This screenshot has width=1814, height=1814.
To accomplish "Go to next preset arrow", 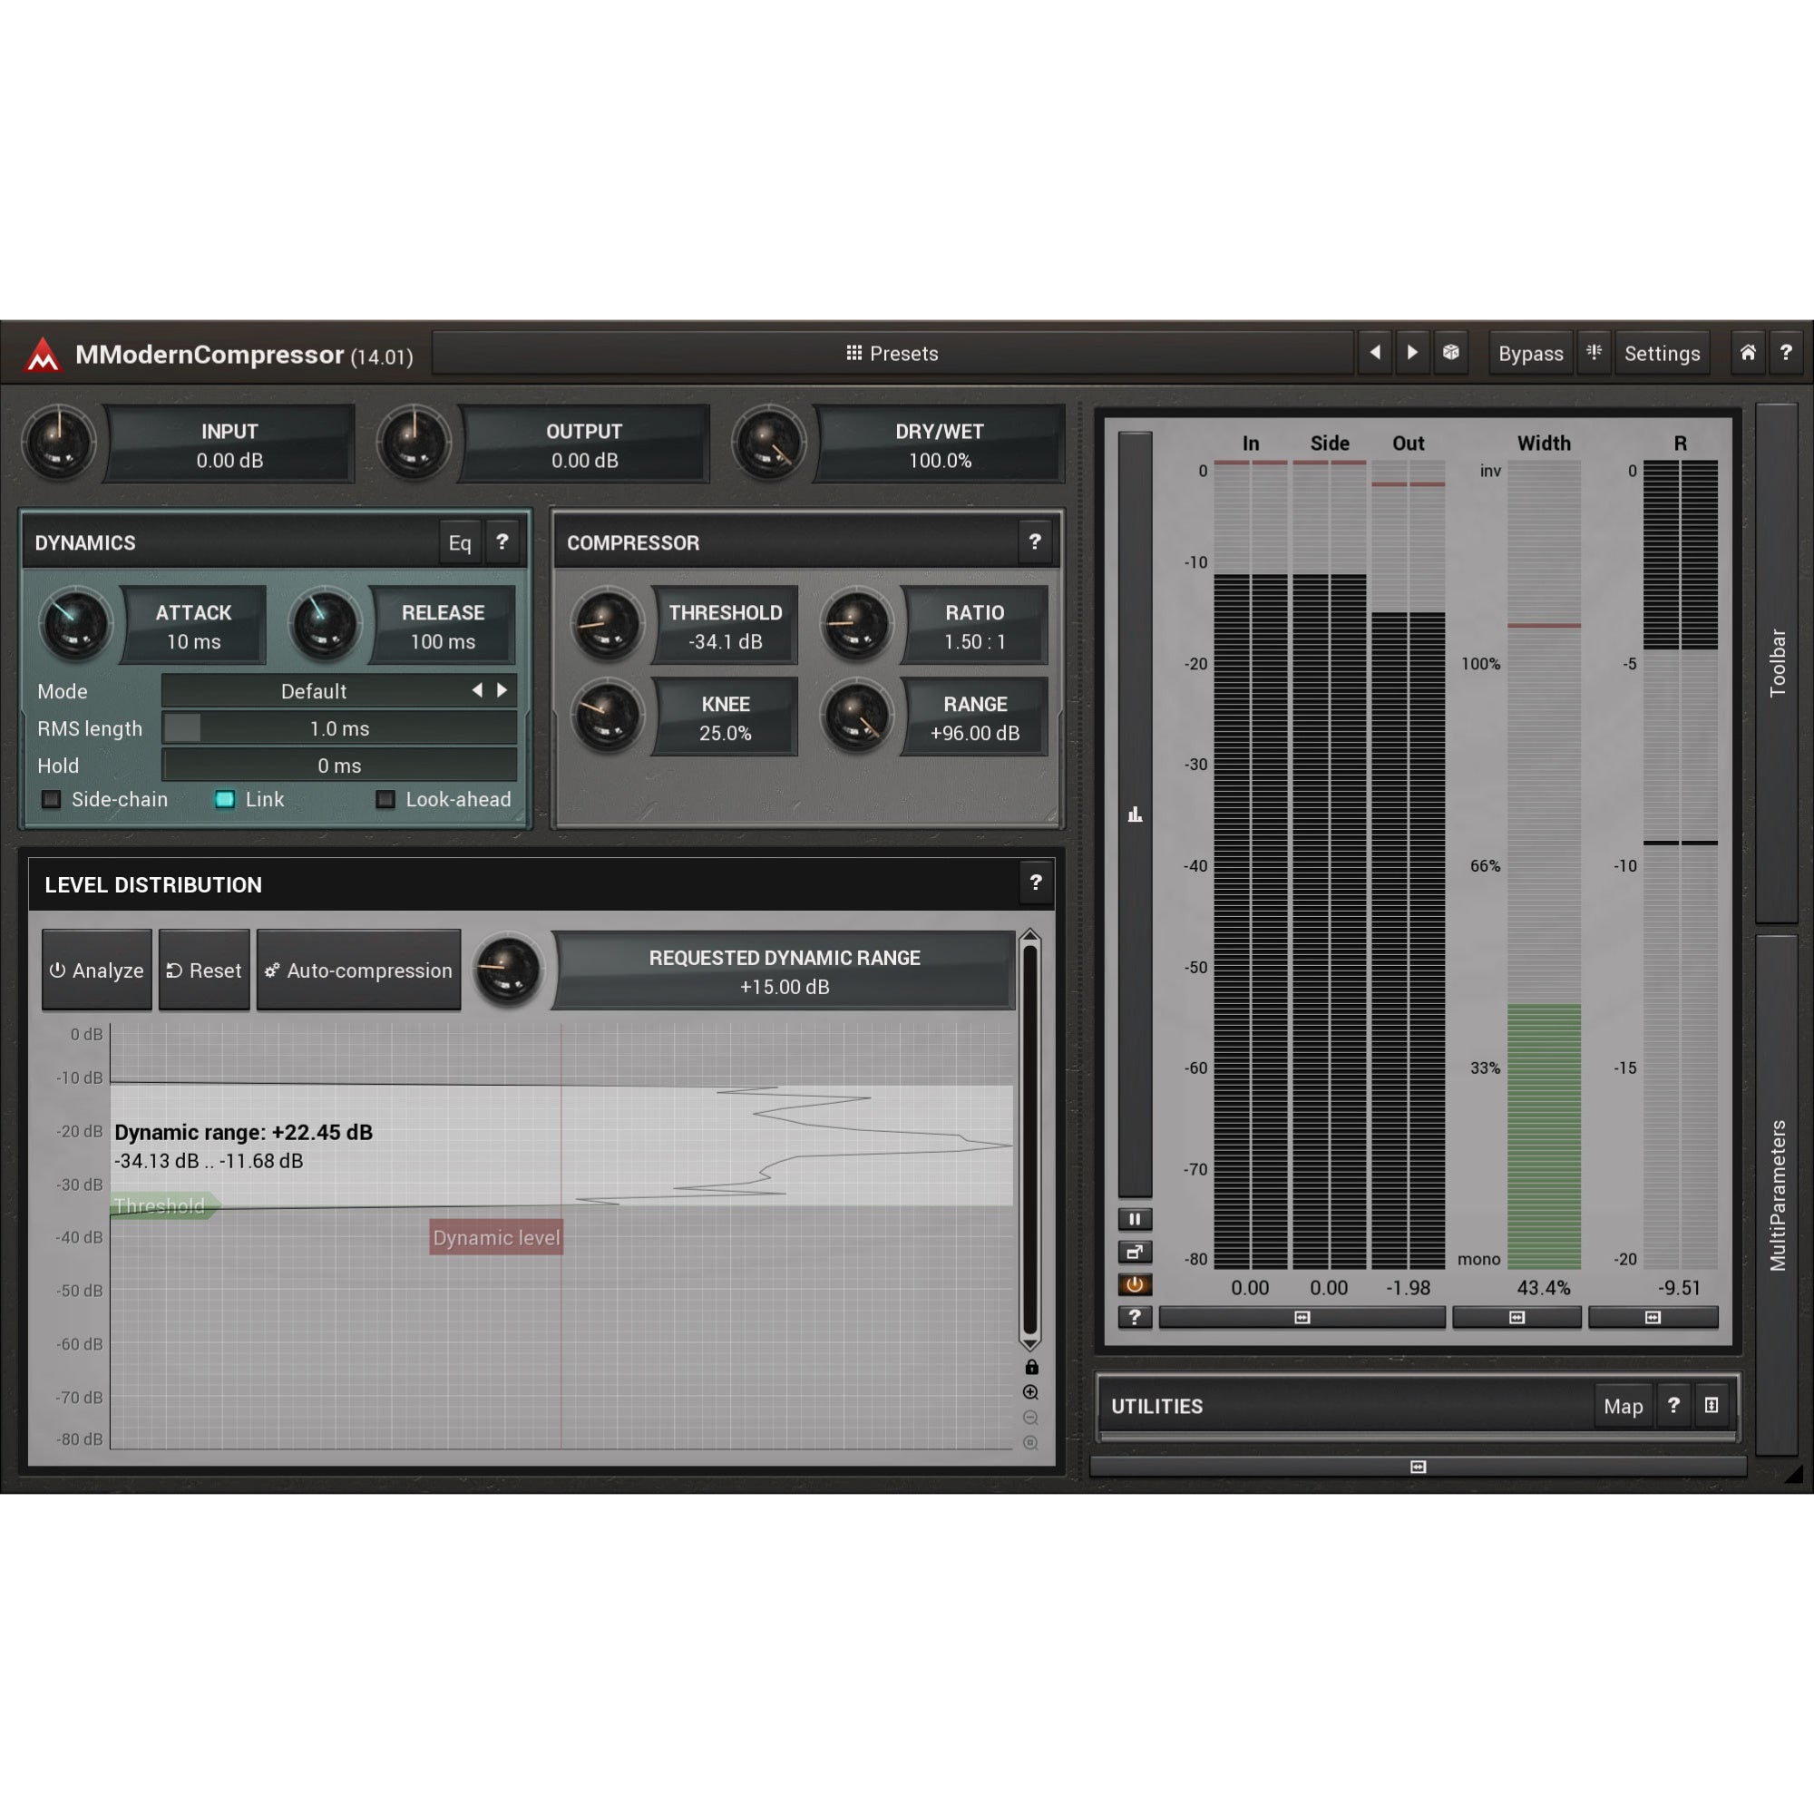I will coord(1412,352).
